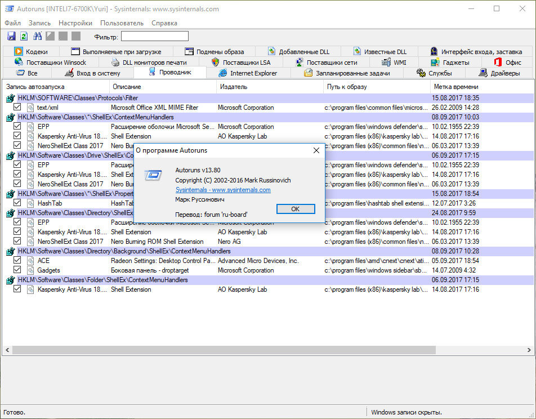Viewport: 536px width, 419px height.
Task: Open the Internet Explorer tab
Action: (x=248, y=73)
